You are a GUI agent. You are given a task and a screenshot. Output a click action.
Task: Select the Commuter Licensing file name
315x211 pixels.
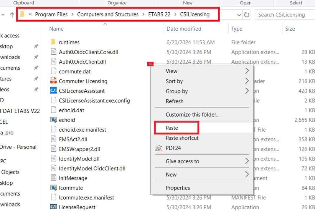click(x=83, y=81)
